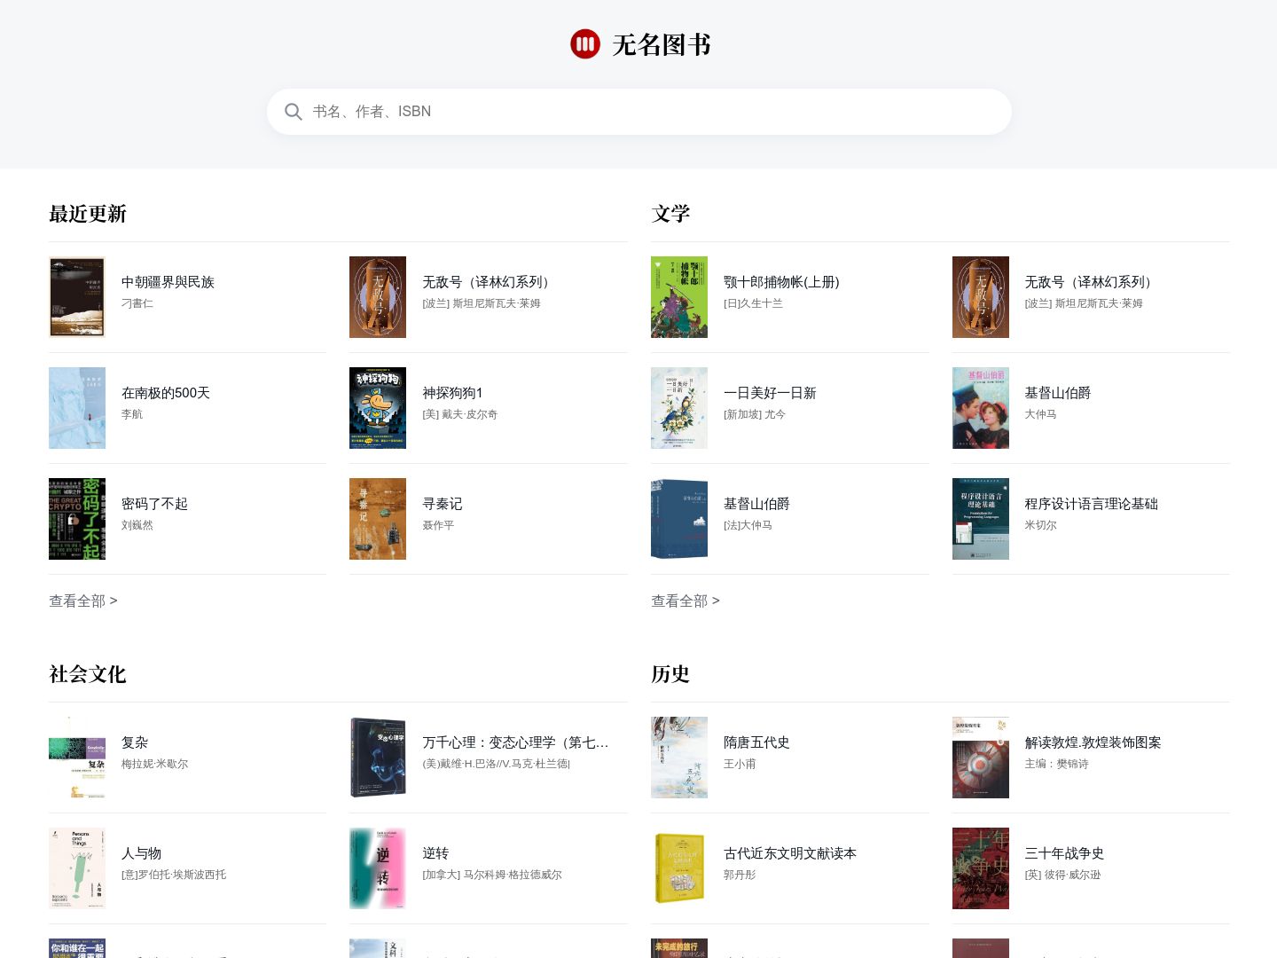
Task: Open the 文学 section heading
Action: pyautogui.click(x=670, y=214)
